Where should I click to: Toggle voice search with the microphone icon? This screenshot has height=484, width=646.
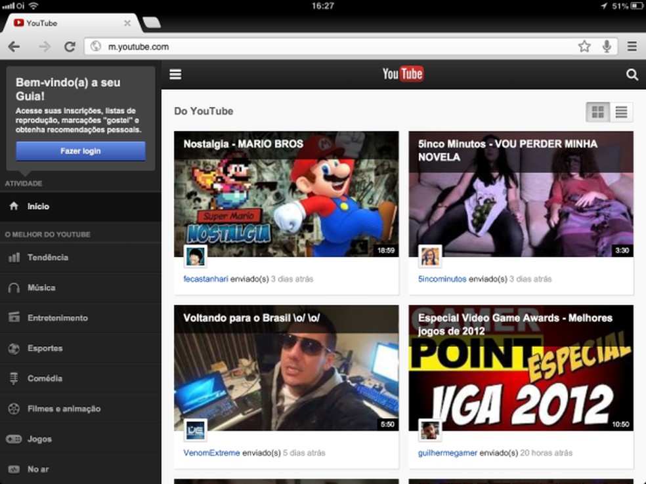coord(606,47)
